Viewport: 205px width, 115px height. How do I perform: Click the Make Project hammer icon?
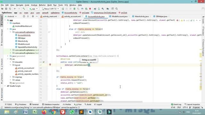pyautogui.click(x=24, y=9)
